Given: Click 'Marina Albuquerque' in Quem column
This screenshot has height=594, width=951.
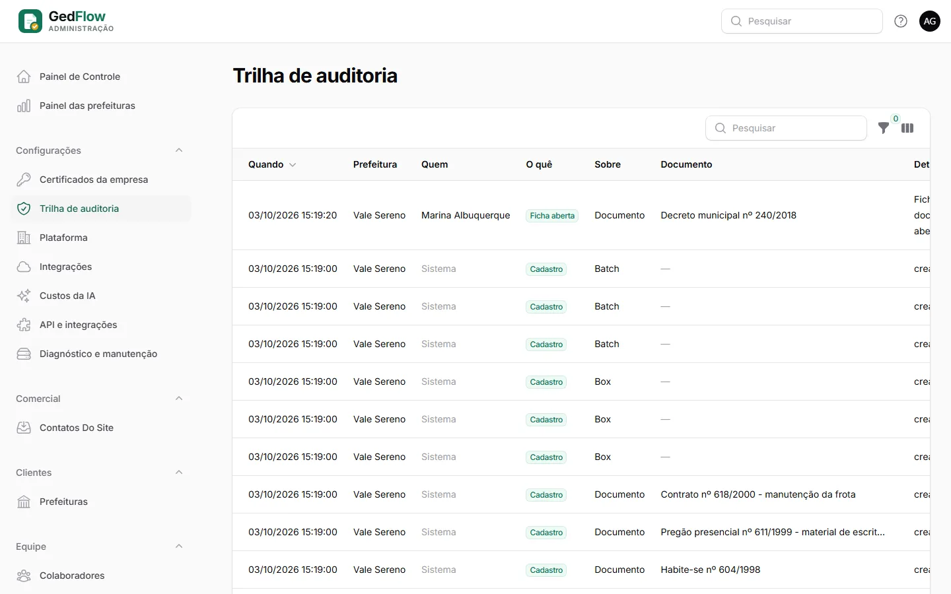Looking at the screenshot, I should click(466, 215).
